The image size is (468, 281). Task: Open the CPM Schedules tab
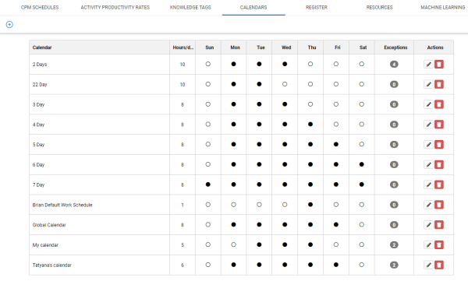tap(40, 8)
